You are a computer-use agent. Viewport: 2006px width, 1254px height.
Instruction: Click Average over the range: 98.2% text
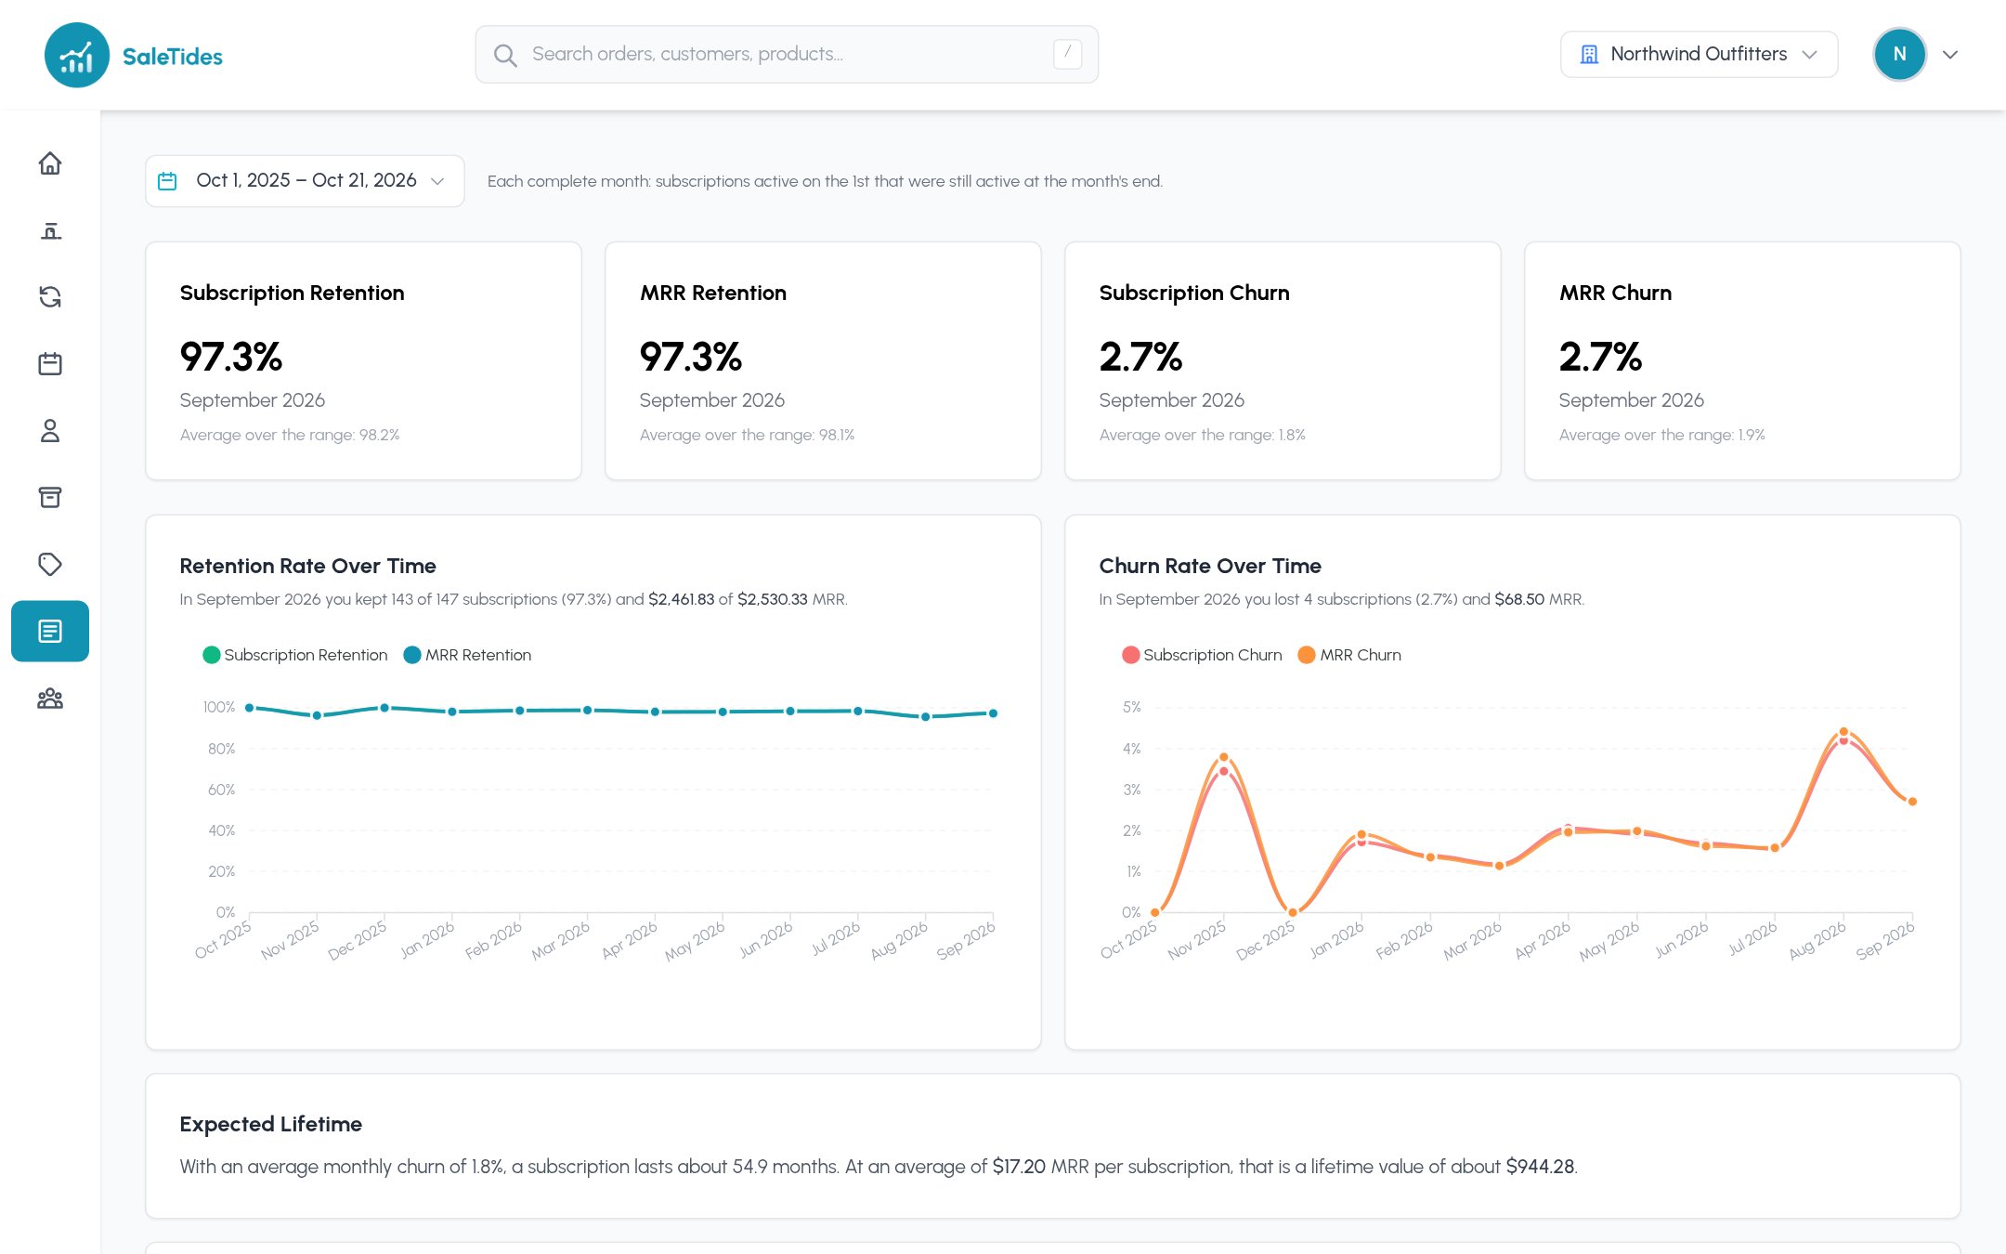(290, 435)
